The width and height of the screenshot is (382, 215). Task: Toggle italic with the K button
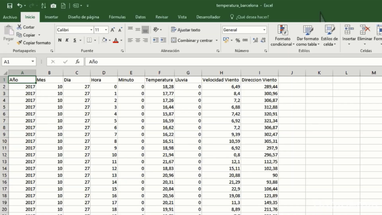pyautogui.click(x=67, y=40)
